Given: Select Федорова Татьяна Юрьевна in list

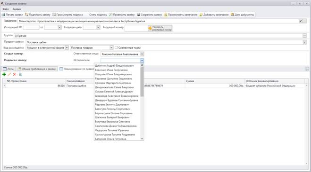Looking at the screenshot, I should pyautogui.click(x=117, y=130).
